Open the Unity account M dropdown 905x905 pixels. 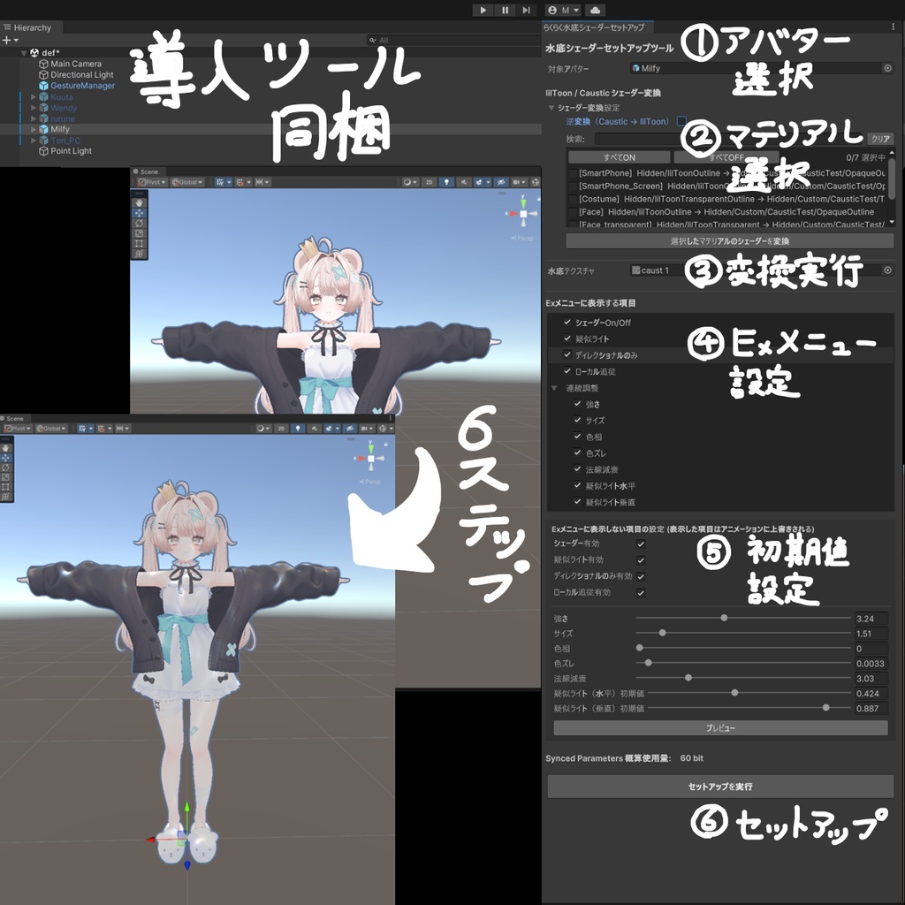(563, 10)
